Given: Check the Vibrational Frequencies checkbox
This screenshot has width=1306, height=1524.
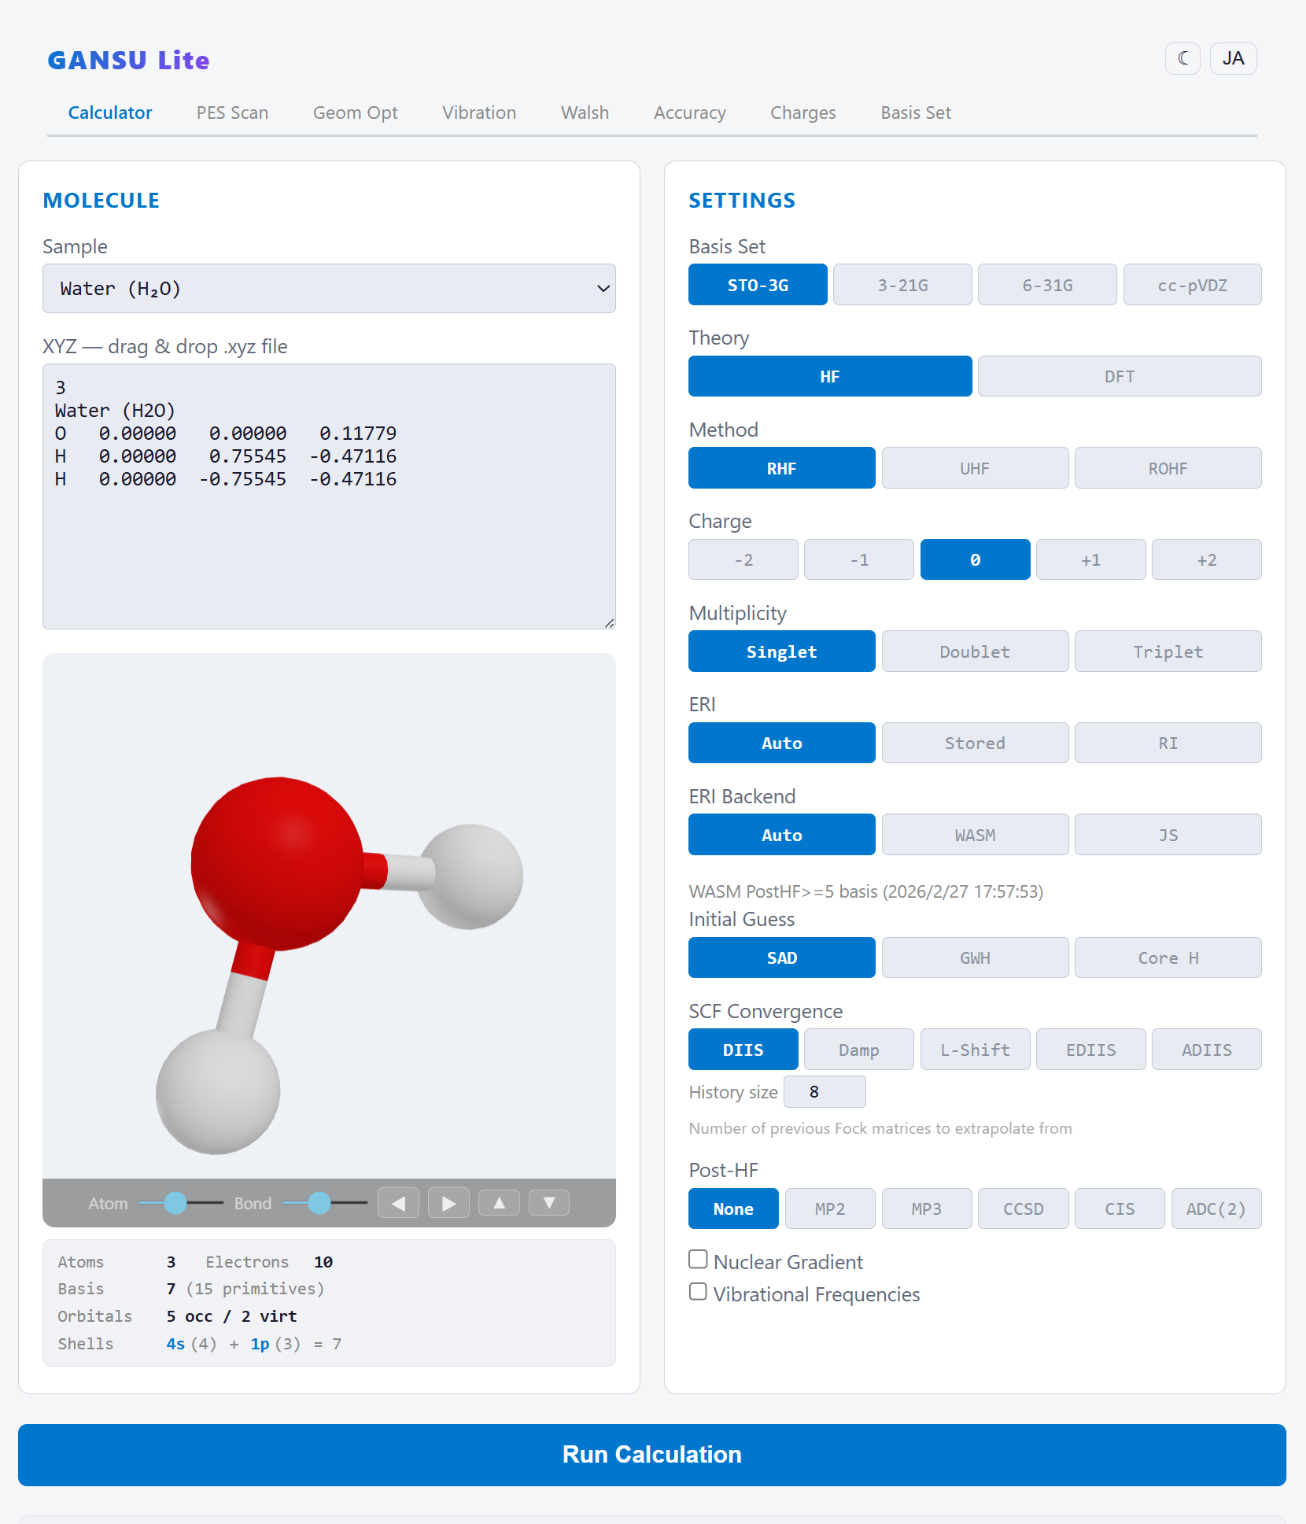Looking at the screenshot, I should point(698,1292).
